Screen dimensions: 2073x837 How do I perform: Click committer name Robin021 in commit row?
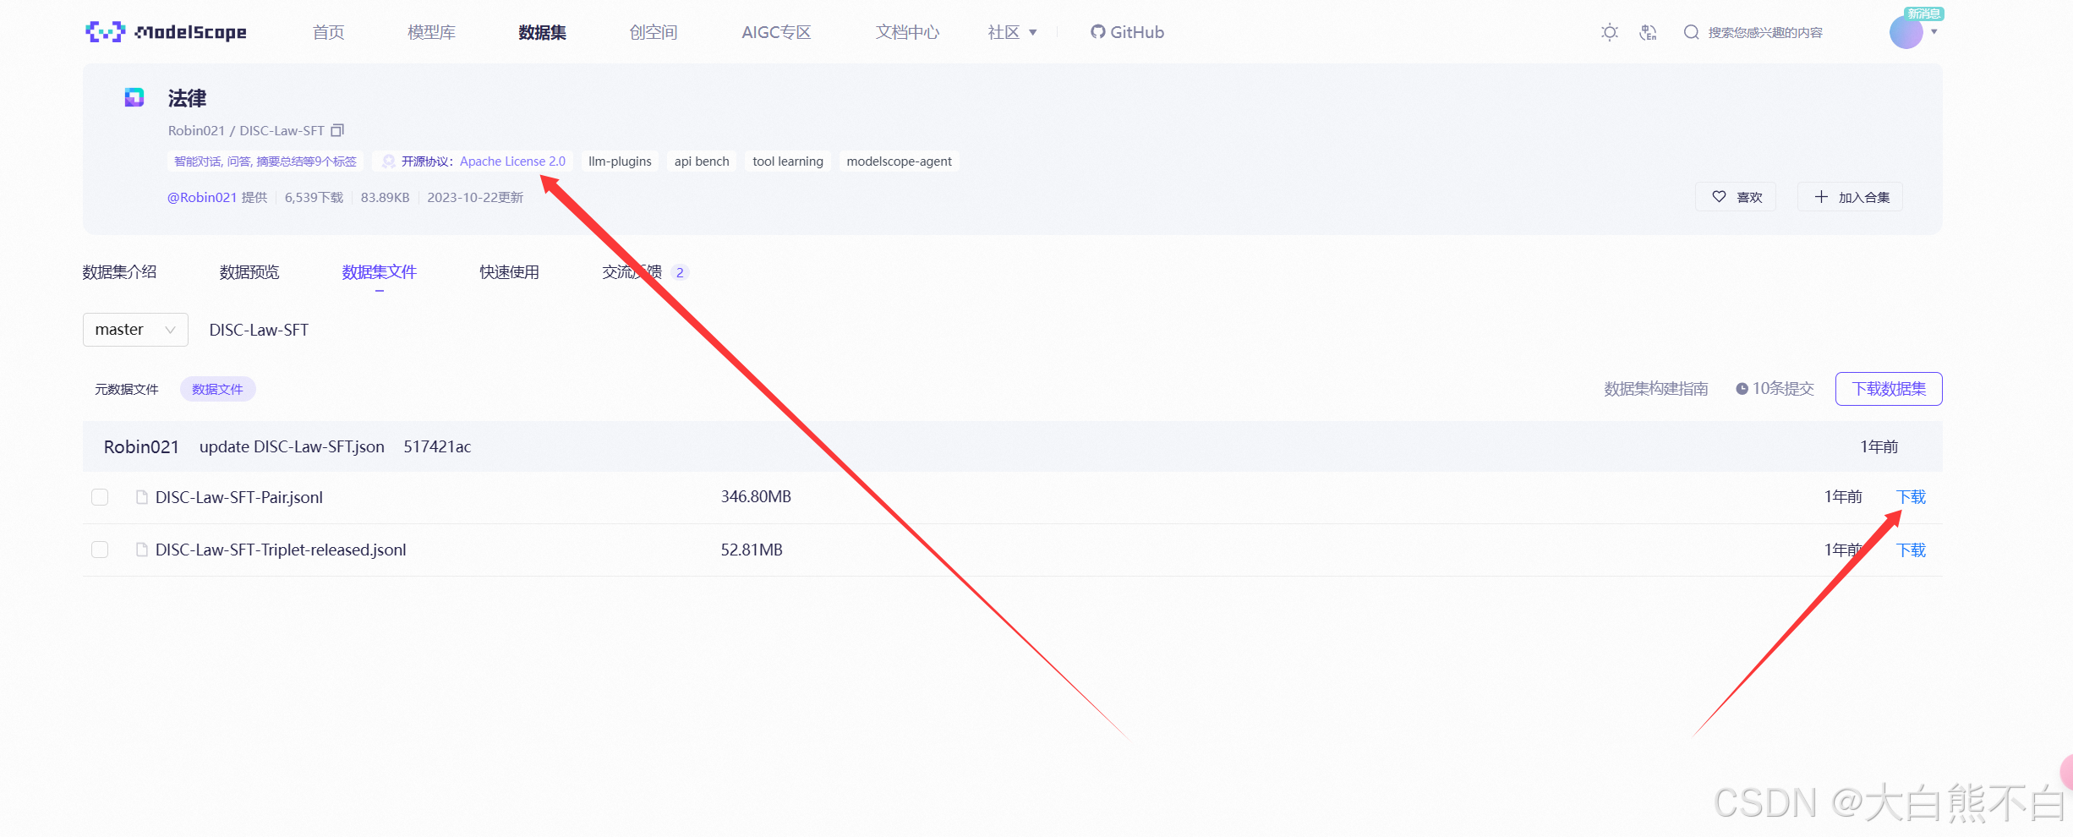click(141, 446)
